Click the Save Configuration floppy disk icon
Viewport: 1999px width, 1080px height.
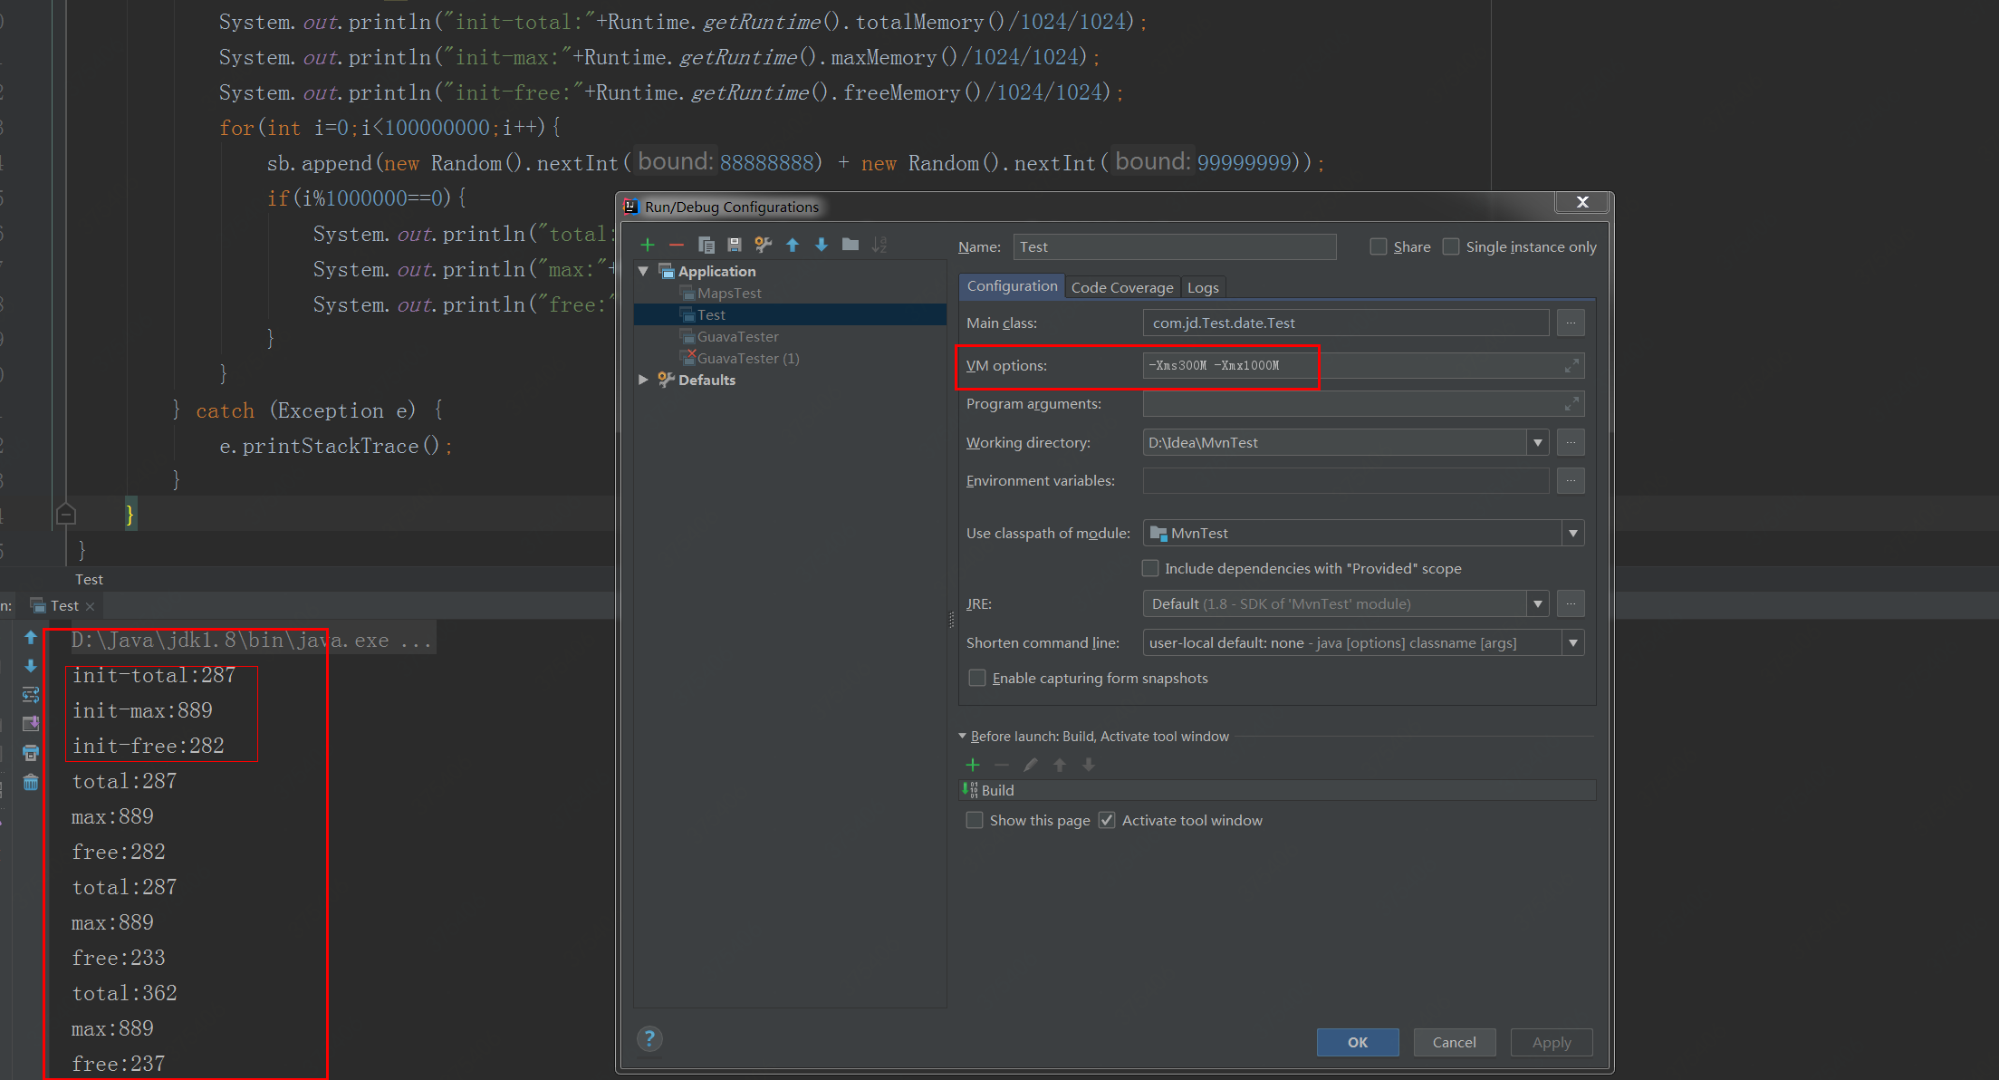coord(735,245)
